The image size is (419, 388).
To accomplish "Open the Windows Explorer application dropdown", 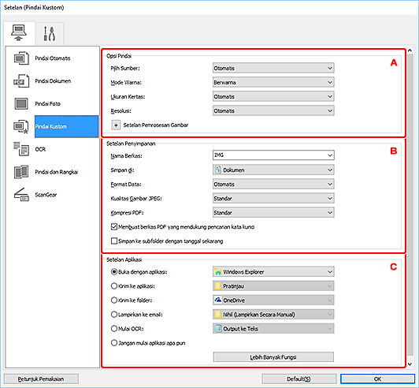I will point(273,272).
